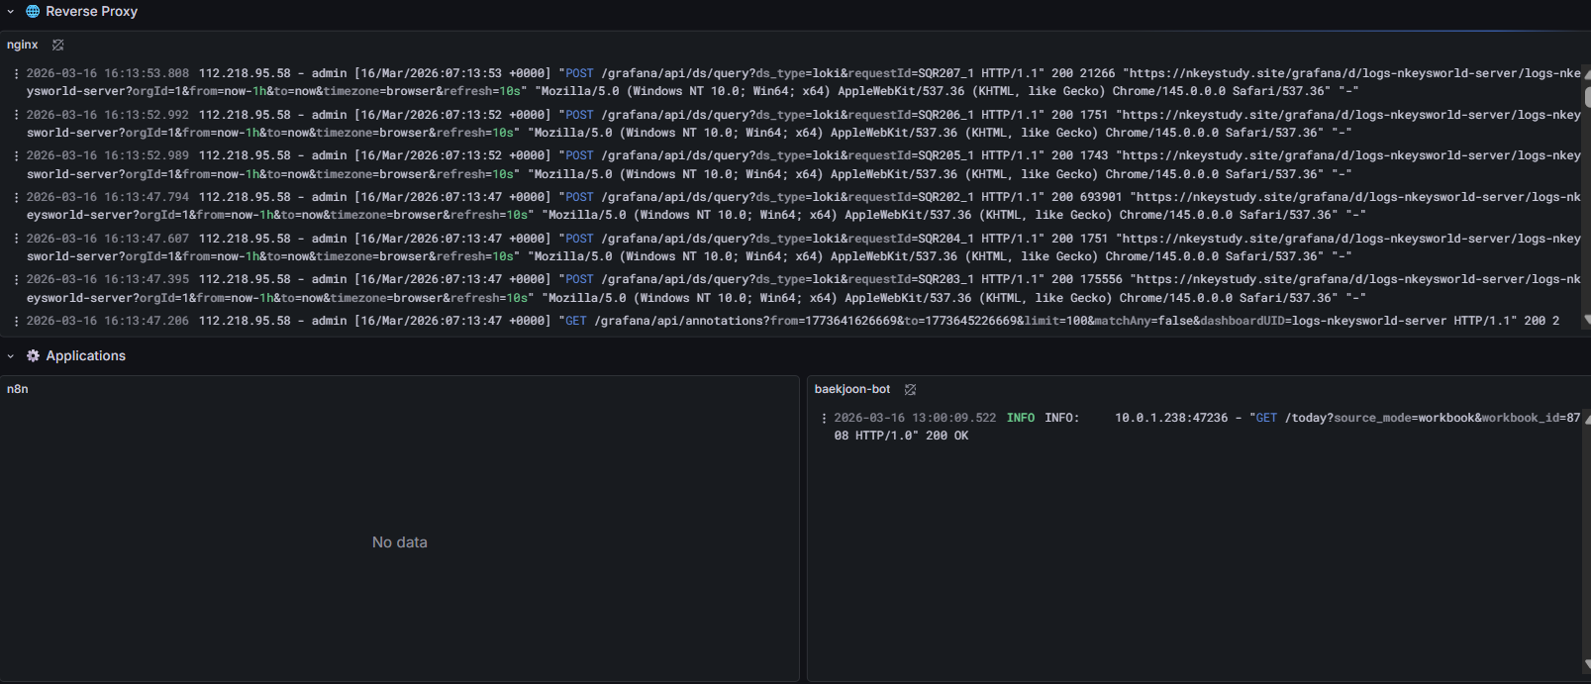Collapse the Reverse Proxy row
The height and width of the screenshot is (684, 1591).
(x=11, y=12)
